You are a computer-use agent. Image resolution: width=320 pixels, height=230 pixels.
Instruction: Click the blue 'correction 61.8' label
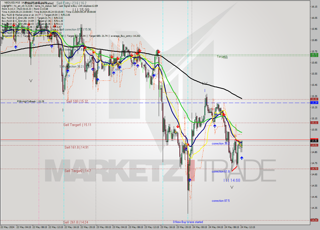(221, 171)
